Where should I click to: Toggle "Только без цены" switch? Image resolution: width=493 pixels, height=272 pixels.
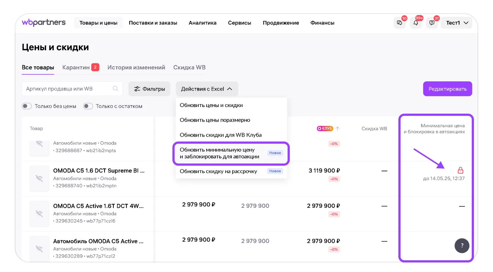pyautogui.click(x=27, y=106)
